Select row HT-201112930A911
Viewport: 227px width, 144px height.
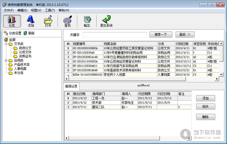point(142,66)
